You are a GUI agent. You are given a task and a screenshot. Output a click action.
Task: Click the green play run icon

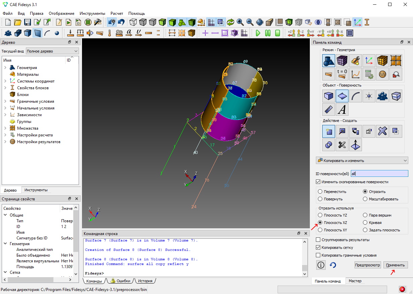click(258, 33)
